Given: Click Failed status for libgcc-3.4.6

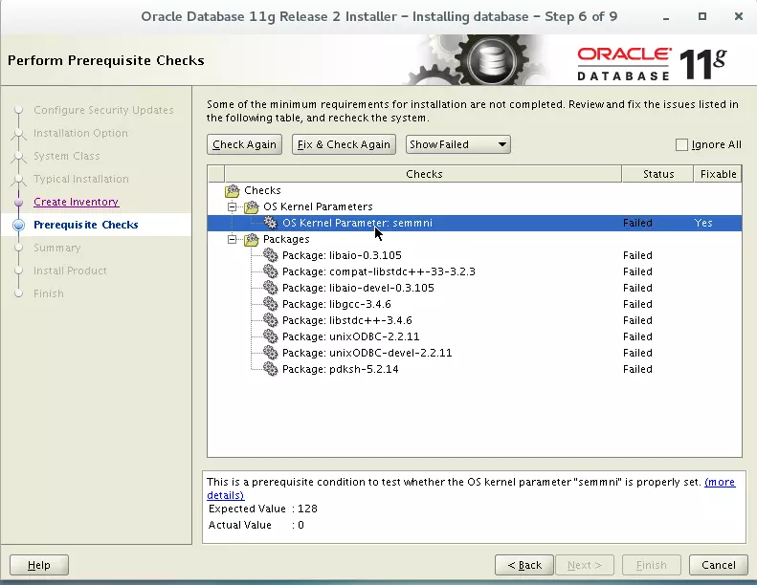Looking at the screenshot, I should (637, 304).
